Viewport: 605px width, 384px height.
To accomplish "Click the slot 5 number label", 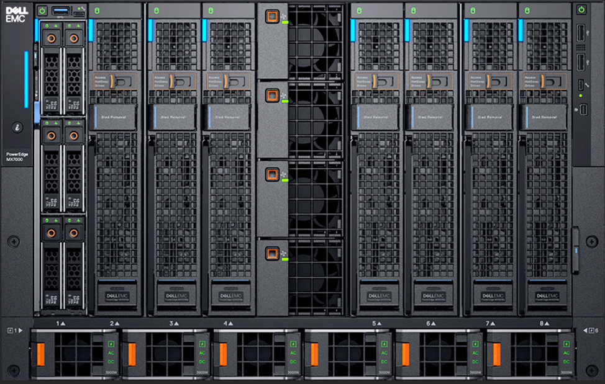I will tap(376, 324).
